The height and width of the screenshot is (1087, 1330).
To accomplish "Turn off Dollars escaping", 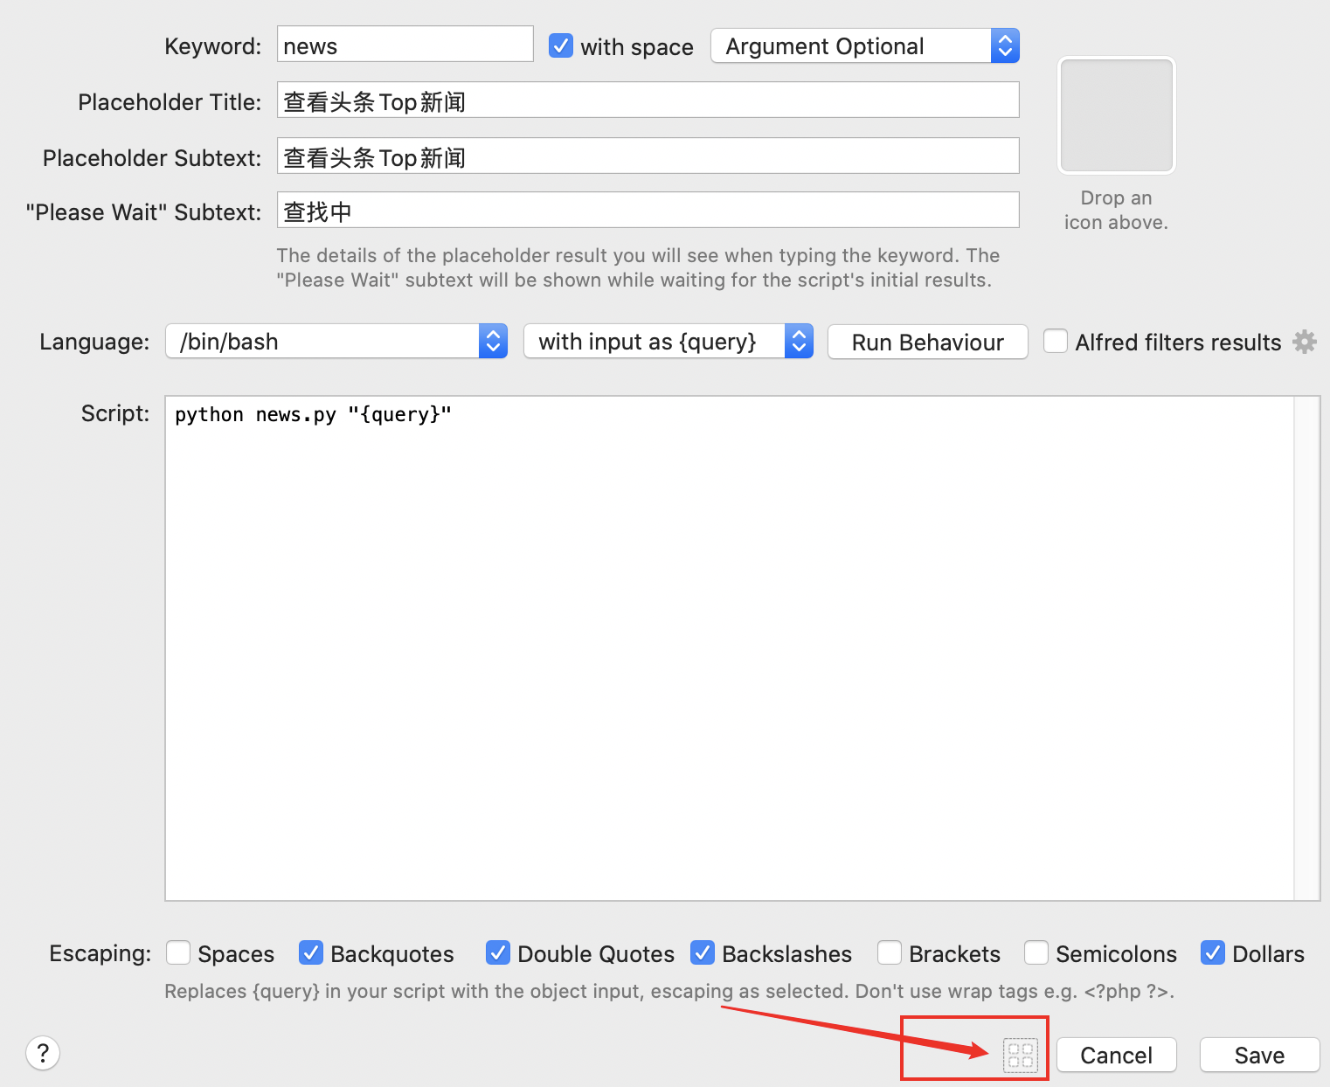I will pos(1213,952).
